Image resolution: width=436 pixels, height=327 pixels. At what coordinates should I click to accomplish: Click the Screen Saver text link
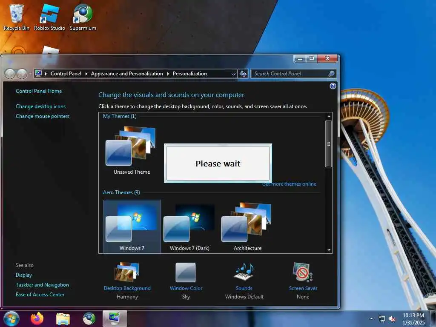click(x=303, y=288)
